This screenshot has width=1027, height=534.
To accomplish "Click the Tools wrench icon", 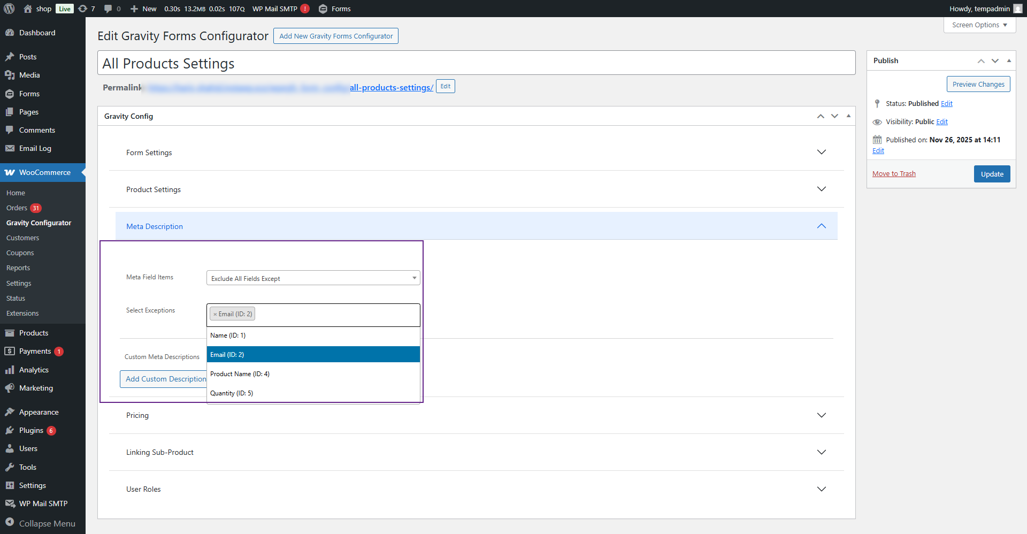I will tap(10, 467).
